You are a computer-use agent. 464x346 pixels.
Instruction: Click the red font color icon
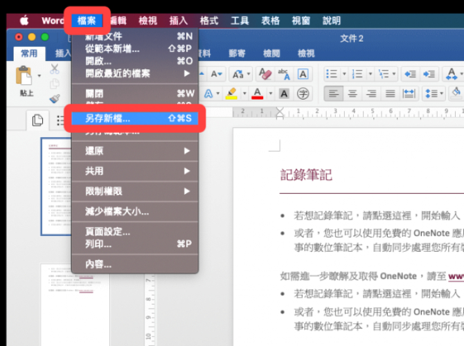(x=257, y=93)
